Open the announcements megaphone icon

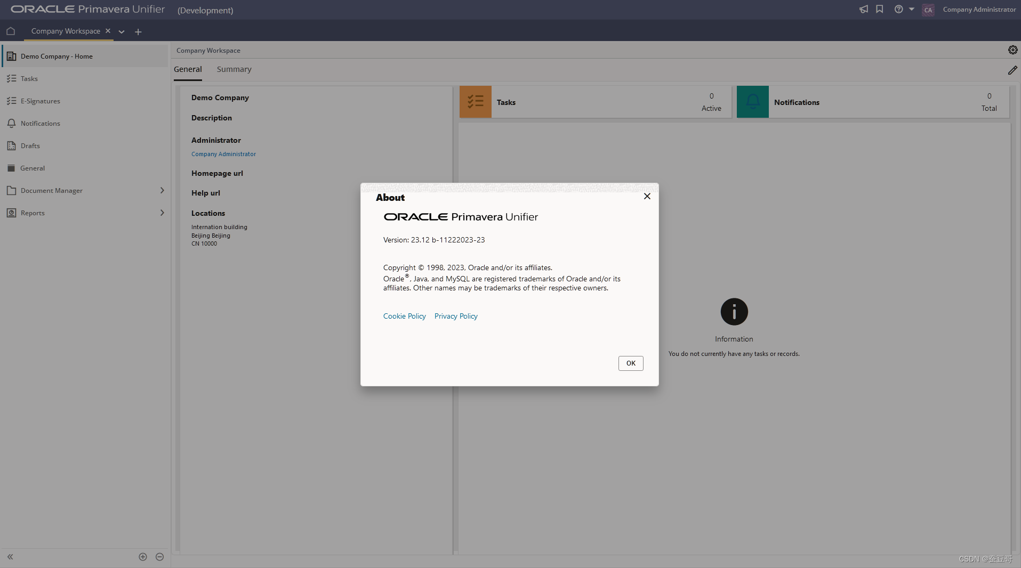[x=864, y=9]
